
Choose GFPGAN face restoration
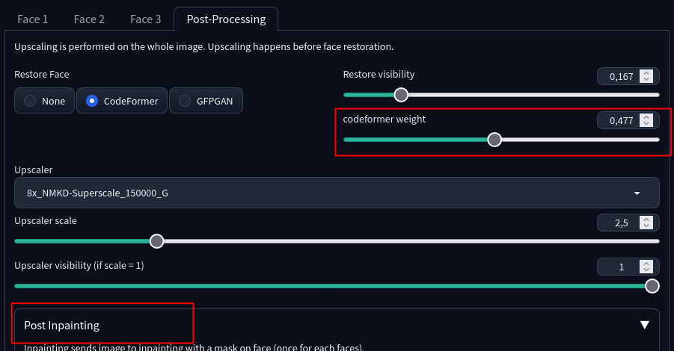[206, 101]
